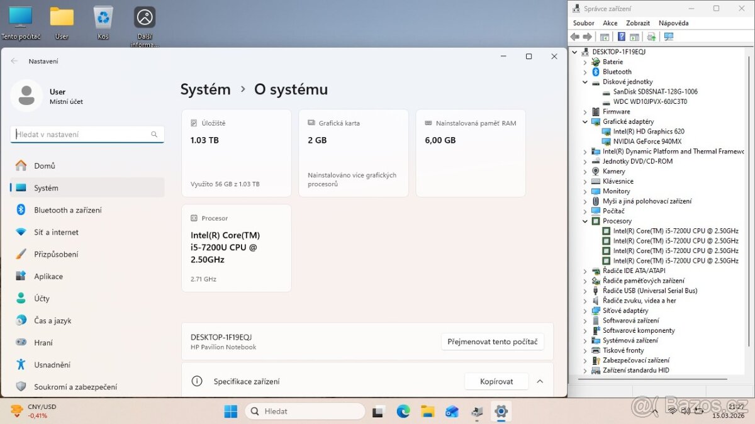755x424 pixels.
Task: Click Scan for hardware changes icon
Action: [x=651, y=36]
